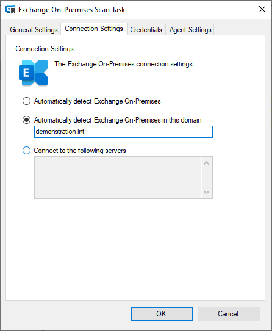Click the demonstration.int domain text field

[x=123, y=132]
